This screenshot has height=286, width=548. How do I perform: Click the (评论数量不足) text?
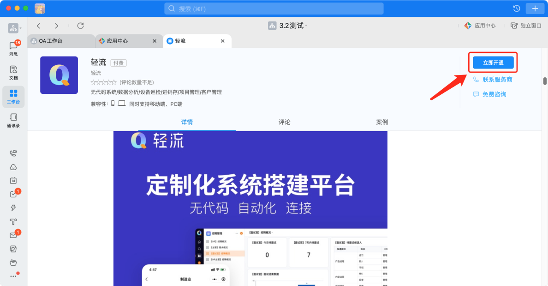(137, 82)
